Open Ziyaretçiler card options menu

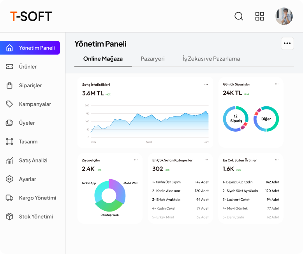tap(136, 160)
